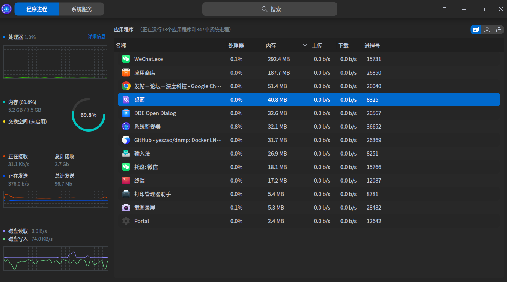Viewport: 507px width, 282px height.
Task: Click the 0.8% CPU value
Action: [x=236, y=127]
